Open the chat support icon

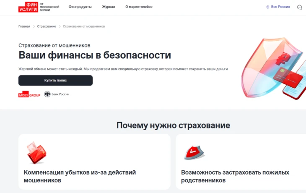coord(299,7)
